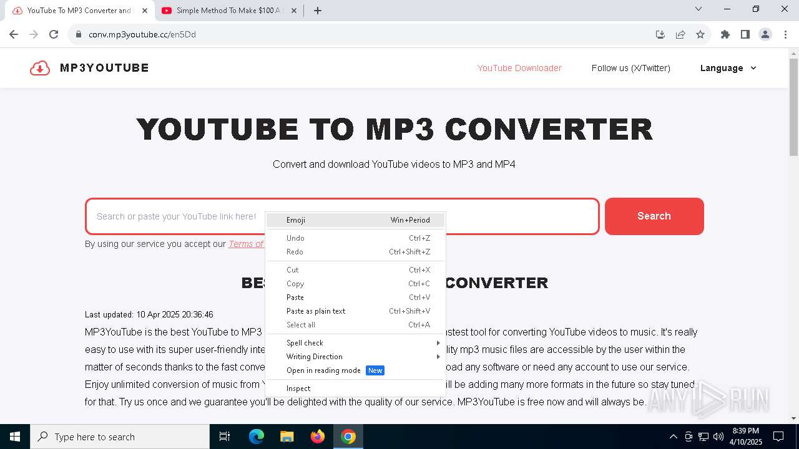Open Chrome three-dot menu

click(785, 34)
